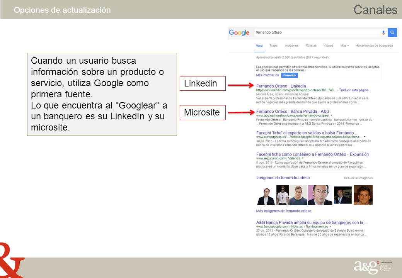Click 'Traducir esta página' link

point(354,90)
